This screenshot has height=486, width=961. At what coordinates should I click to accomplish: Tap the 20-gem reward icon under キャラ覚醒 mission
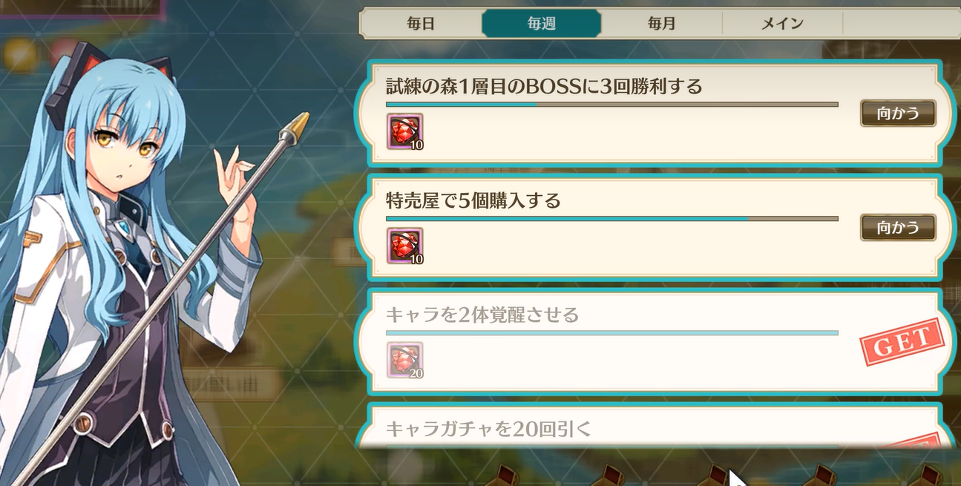click(x=404, y=360)
